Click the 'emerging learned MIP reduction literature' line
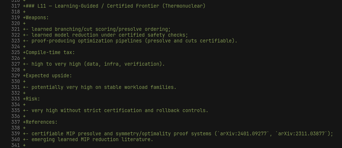This screenshot has height=148, width=342. coord(92,140)
